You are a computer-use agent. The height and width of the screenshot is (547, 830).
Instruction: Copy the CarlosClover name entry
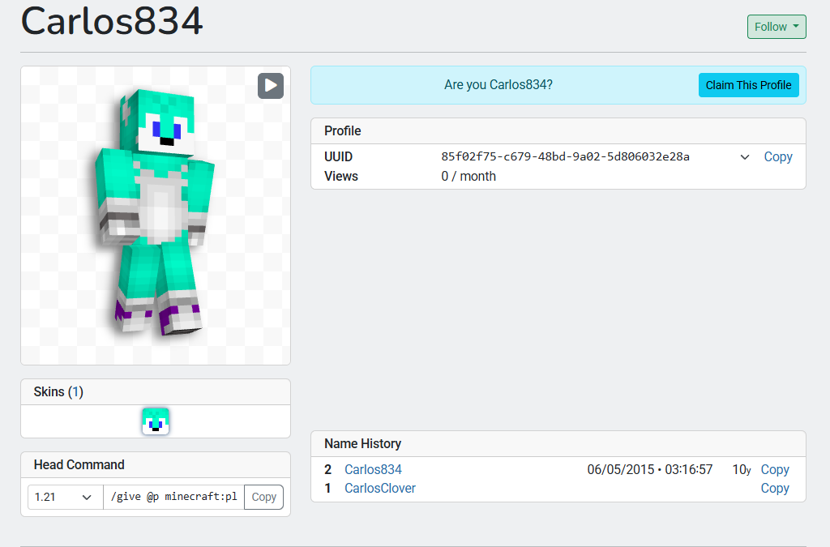[x=774, y=489]
